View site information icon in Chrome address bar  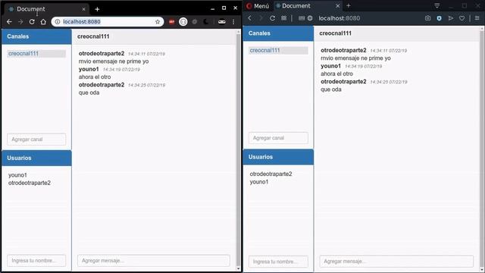click(x=58, y=22)
